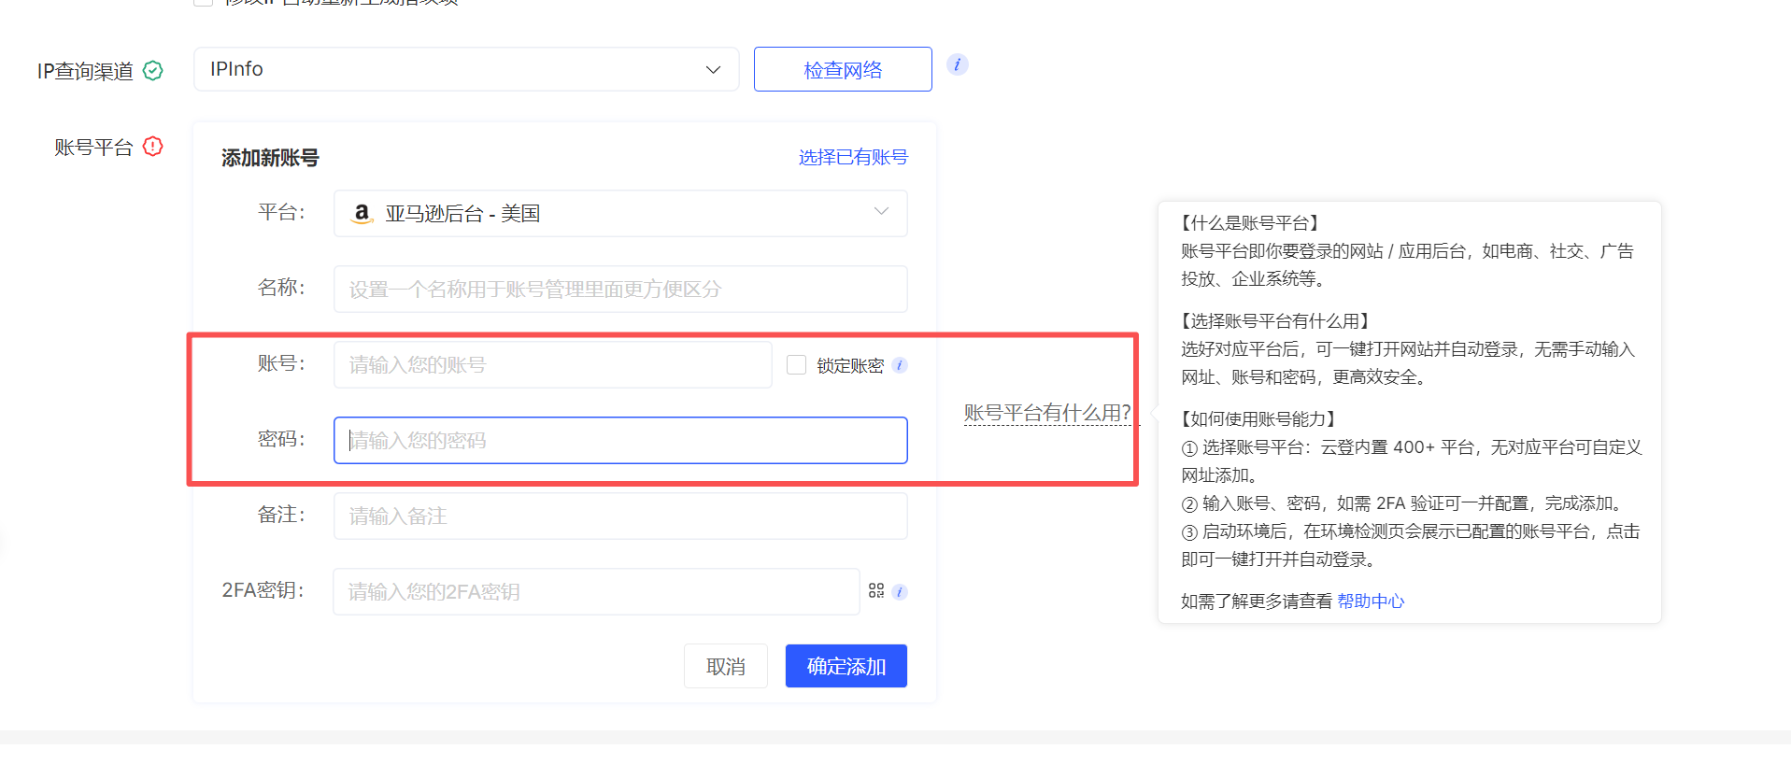Click the QR scan icon beside 2FA密钥

coord(876,591)
